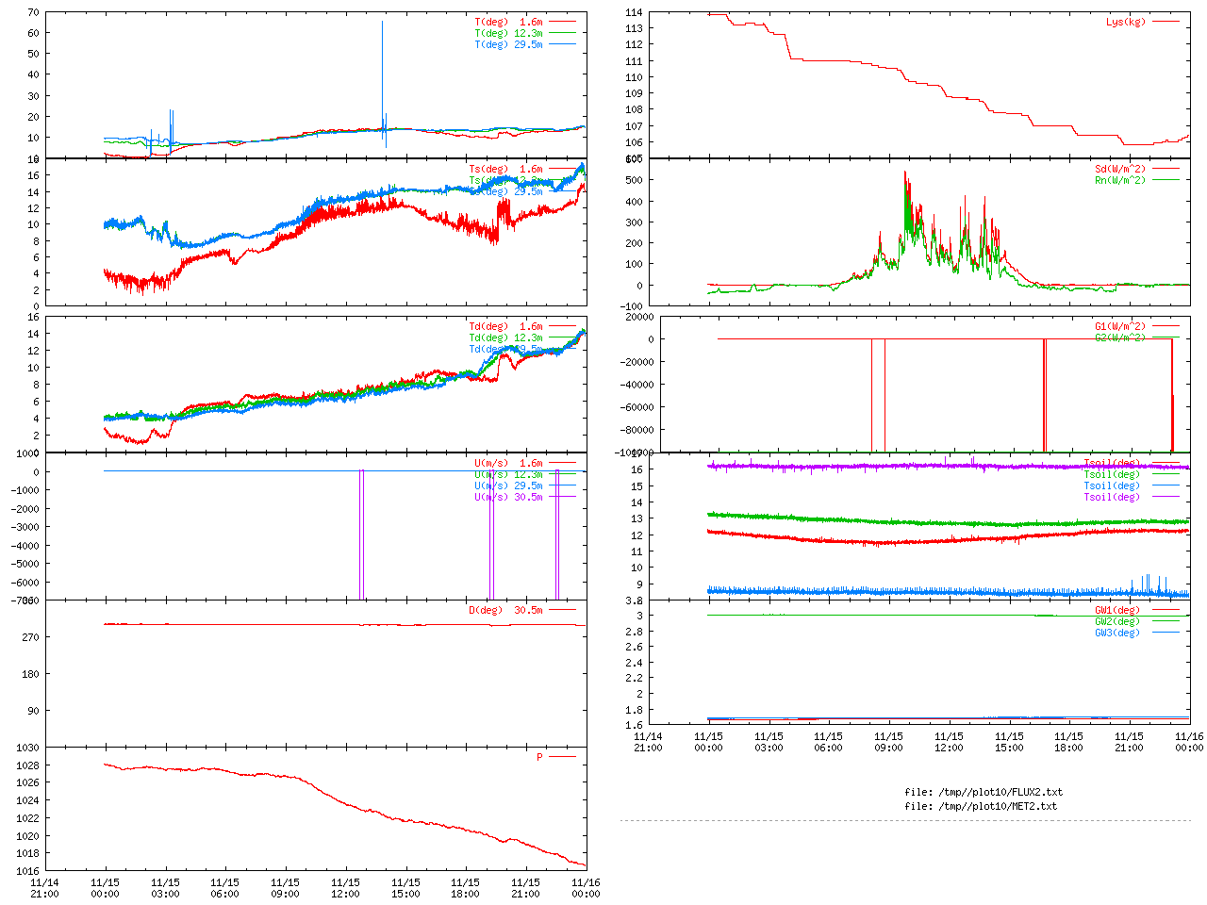Click the 114 tick on lysimeter axis
The width and height of the screenshot is (1207, 905).
tap(634, 13)
